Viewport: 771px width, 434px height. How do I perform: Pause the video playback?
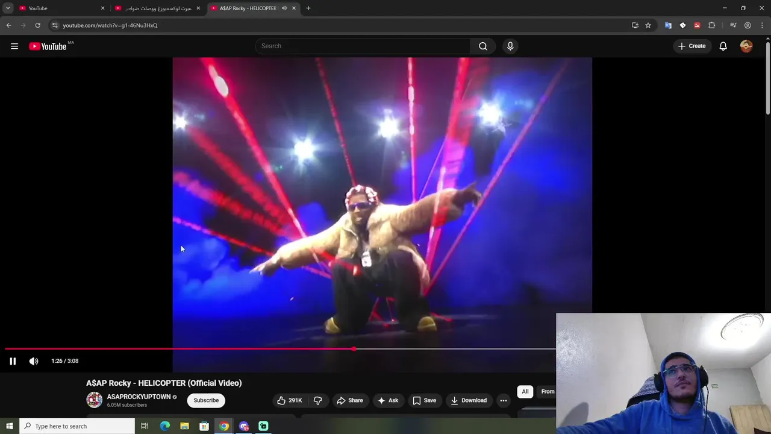point(13,361)
